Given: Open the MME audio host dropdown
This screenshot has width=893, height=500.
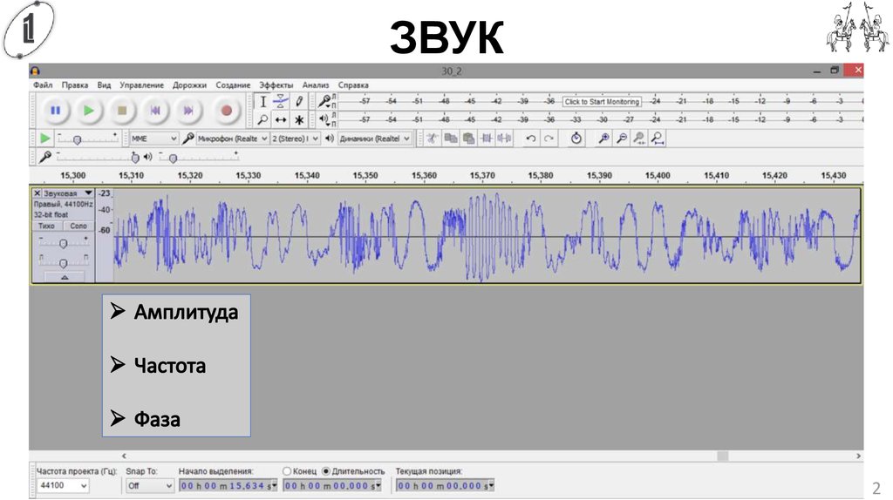Looking at the screenshot, I should tap(153, 139).
